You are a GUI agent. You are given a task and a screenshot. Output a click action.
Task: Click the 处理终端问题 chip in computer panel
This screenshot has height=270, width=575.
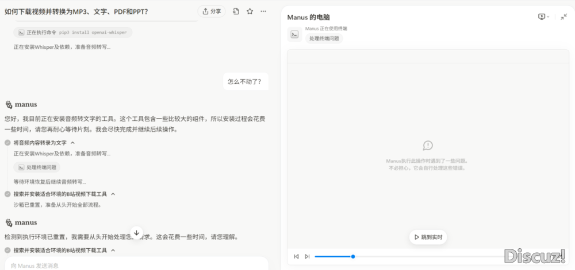tap(324, 38)
